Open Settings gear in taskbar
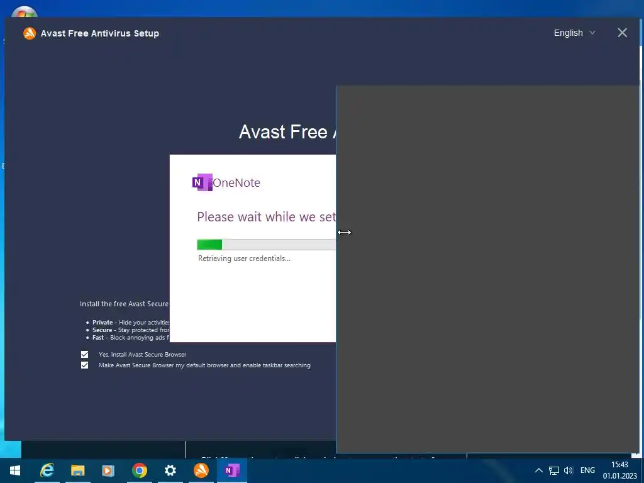 point(170,470)
